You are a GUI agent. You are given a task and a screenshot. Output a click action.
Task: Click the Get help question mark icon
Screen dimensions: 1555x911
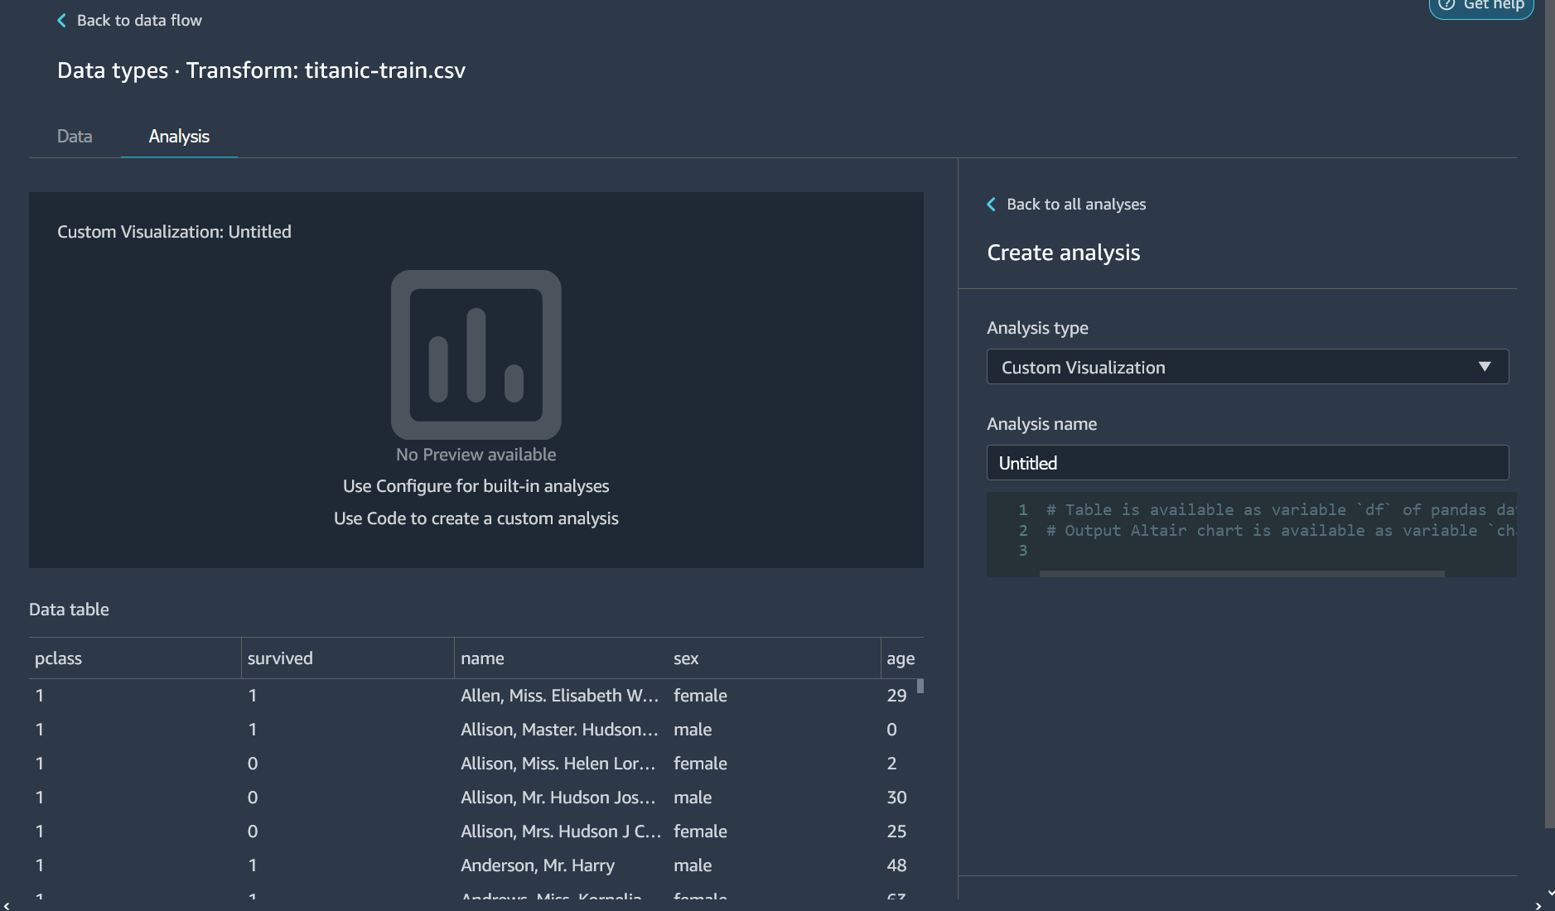(x=1446, y=5)
